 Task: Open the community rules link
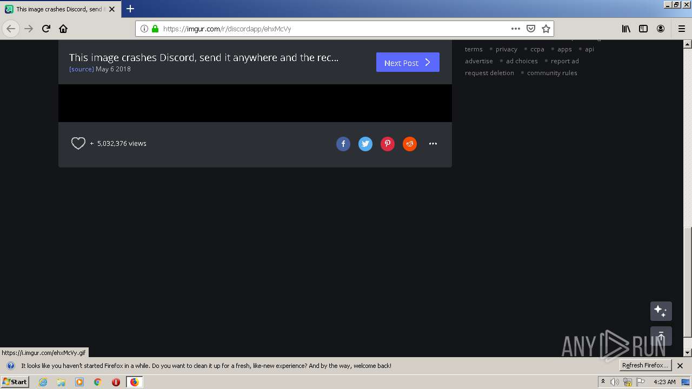coord(552,73)
